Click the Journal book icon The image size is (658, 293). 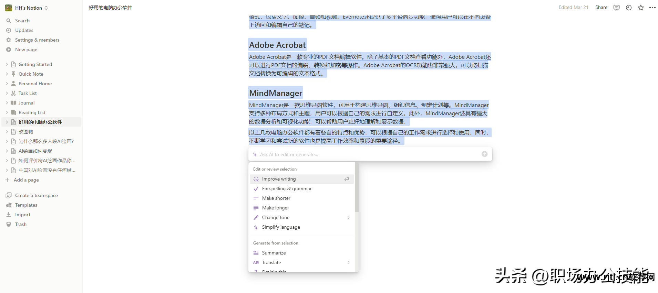pos(13,103)
